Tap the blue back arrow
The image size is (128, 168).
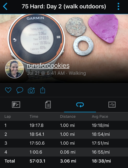tap(5, 6)
